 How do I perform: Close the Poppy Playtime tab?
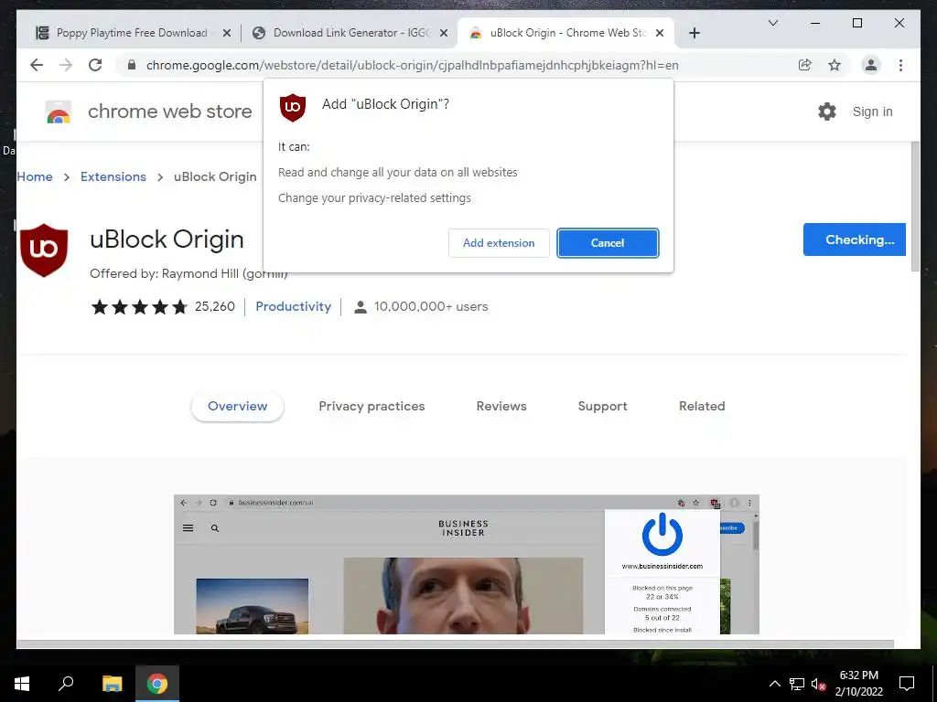pyautogui.click(x=227, y=33)
